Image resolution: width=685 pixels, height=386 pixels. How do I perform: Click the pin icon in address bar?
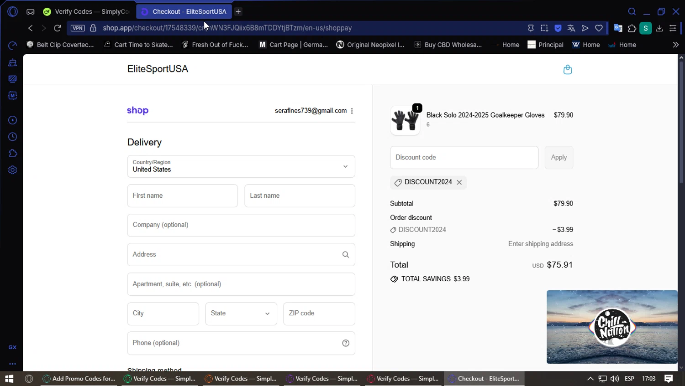click(x=531, y=28)
